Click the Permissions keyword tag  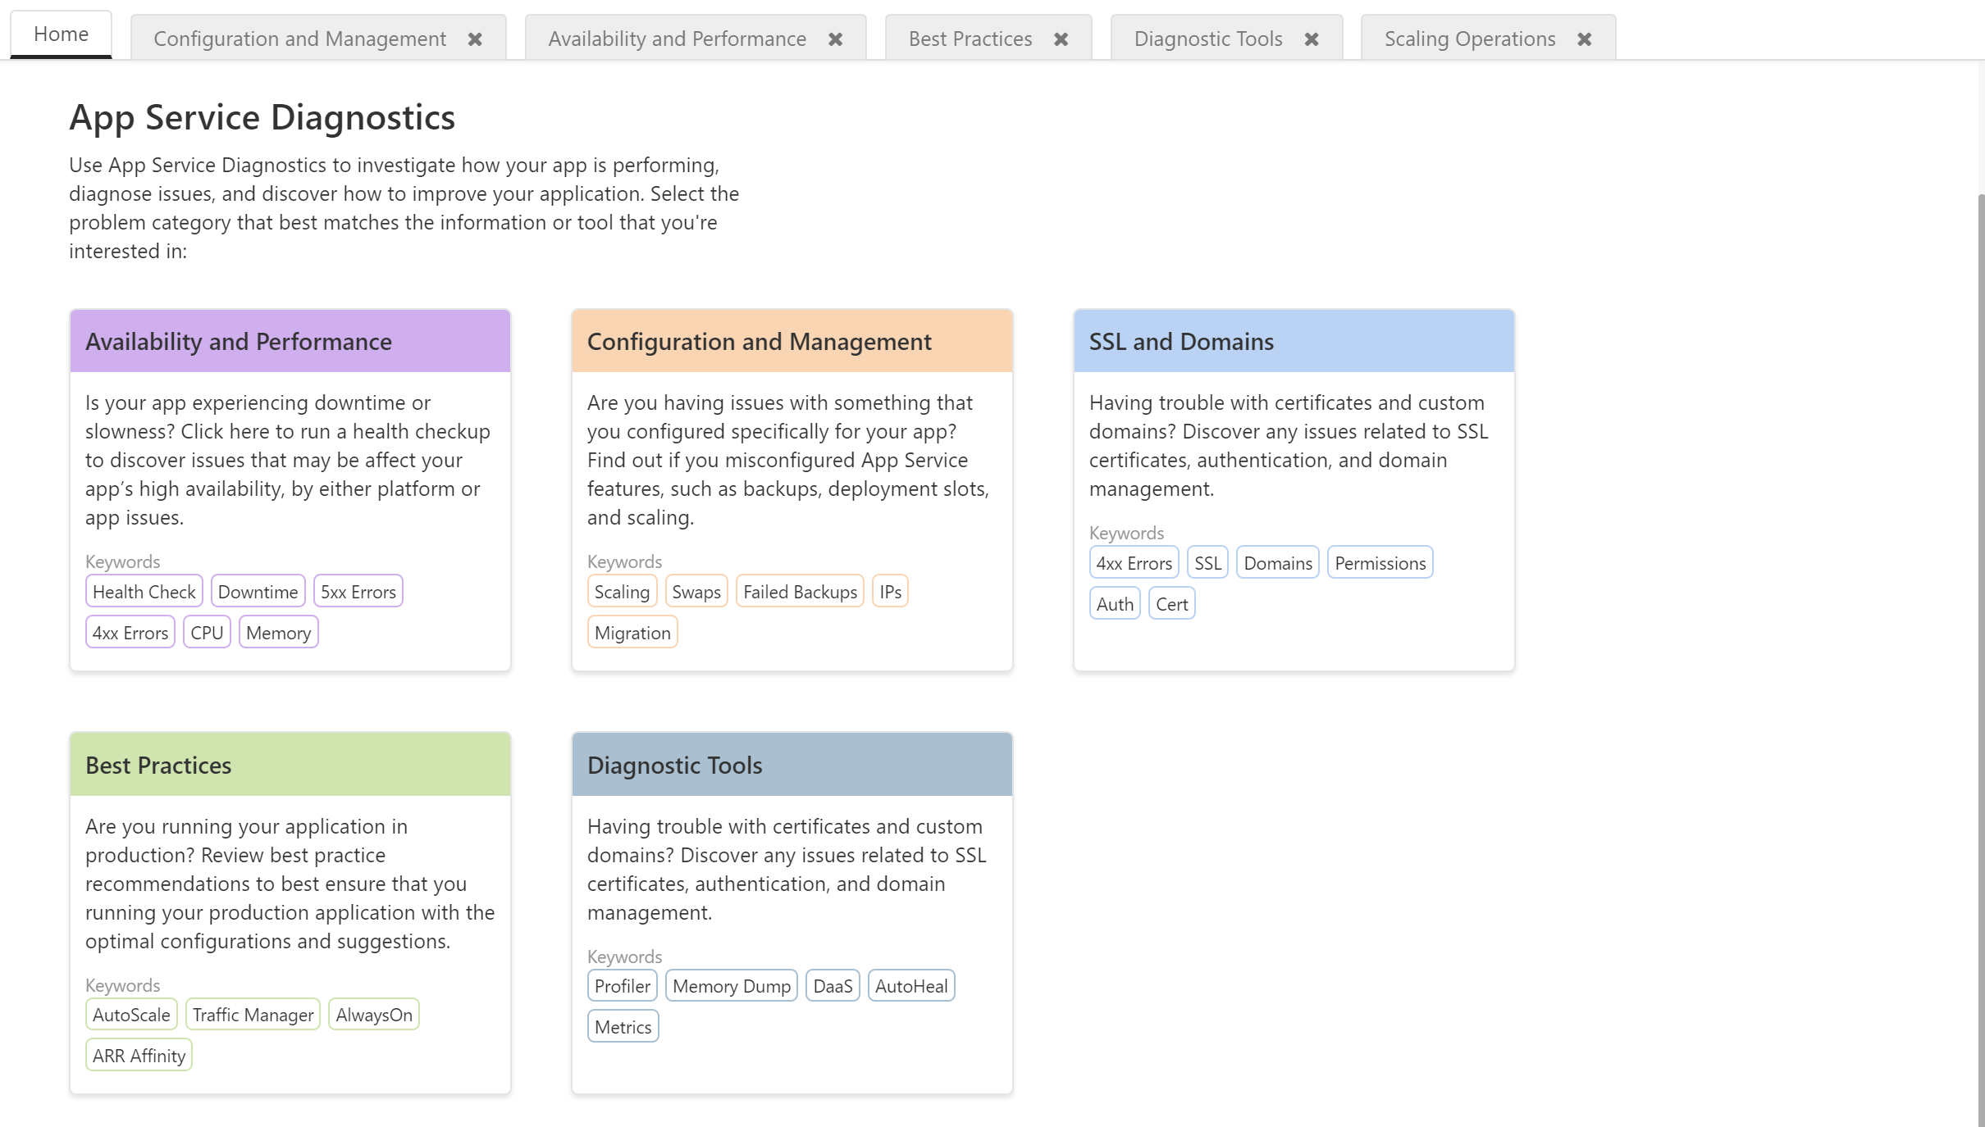click(1380, 563)
